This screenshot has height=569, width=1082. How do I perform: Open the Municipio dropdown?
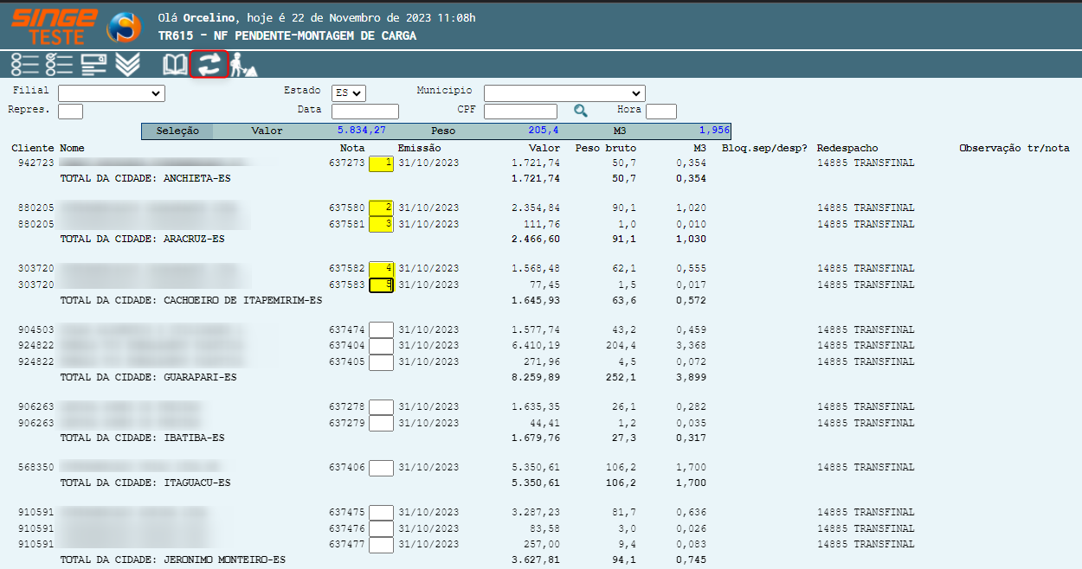pyautogui.click(x=564, y=93)
